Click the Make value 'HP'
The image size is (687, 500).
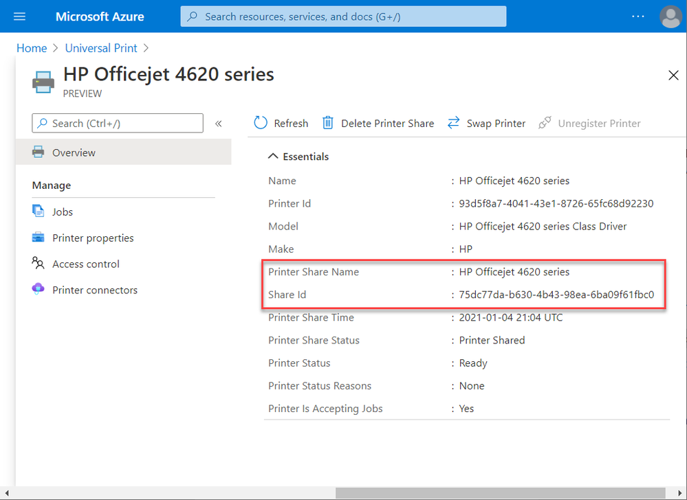tap(466, 249)
